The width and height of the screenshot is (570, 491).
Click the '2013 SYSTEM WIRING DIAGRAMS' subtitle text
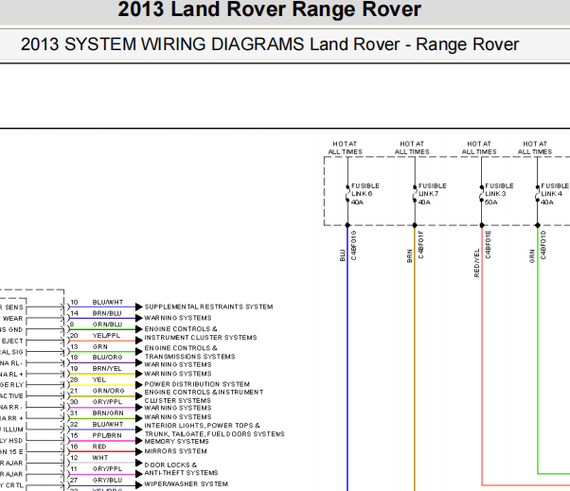(x=162, y=44)
